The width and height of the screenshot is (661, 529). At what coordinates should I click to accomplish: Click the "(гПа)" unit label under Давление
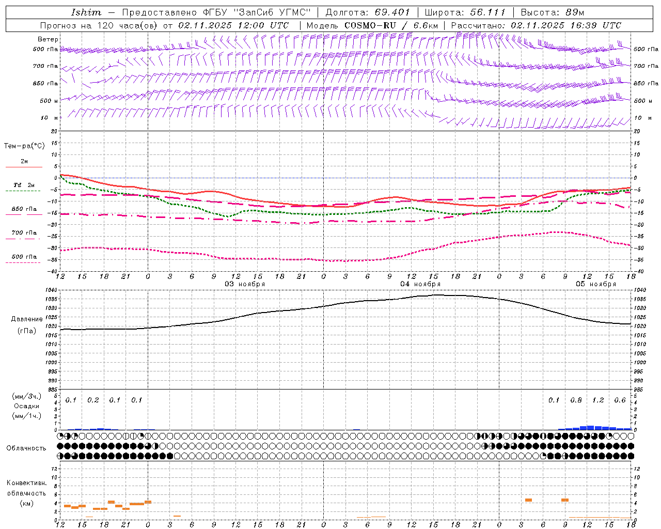pos(27,331)
